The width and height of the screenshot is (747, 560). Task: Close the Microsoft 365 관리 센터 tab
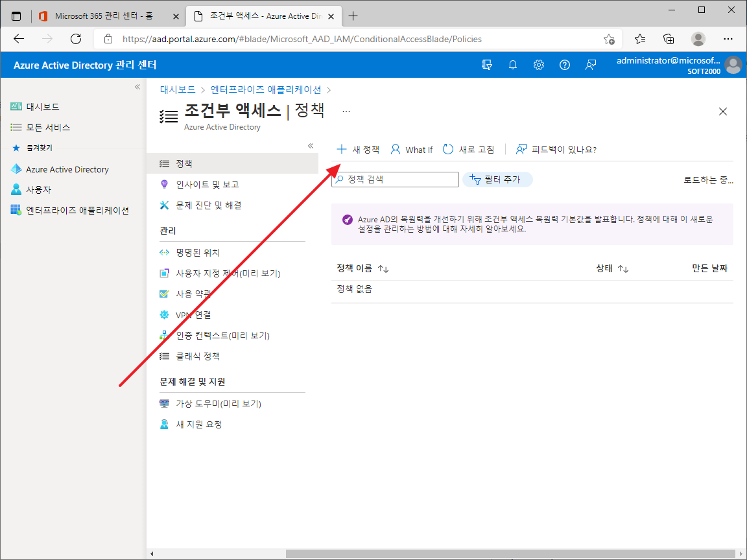pos(176,16)
